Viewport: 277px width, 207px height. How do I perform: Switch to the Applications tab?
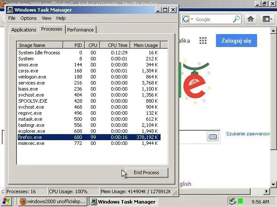[24, 30]
